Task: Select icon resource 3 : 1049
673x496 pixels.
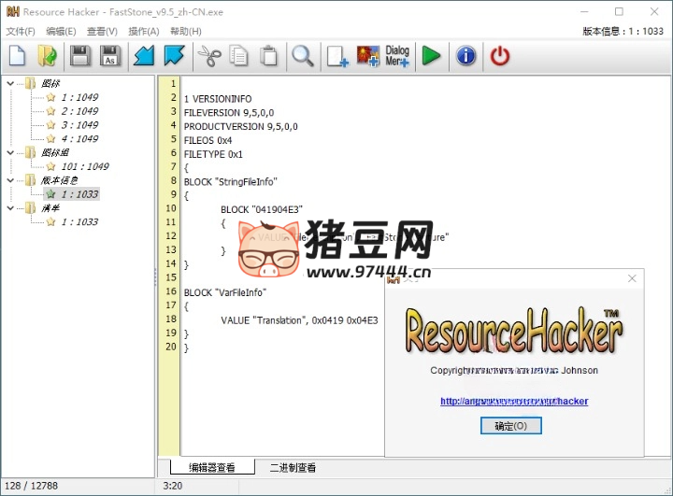Action: pyautogui.click(x=79, y=125)
